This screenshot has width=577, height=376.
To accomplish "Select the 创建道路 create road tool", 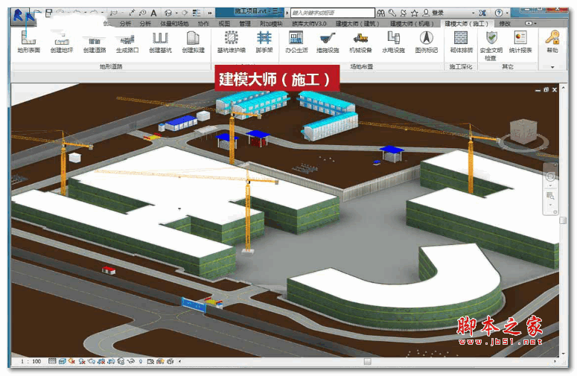I will 95,42.
